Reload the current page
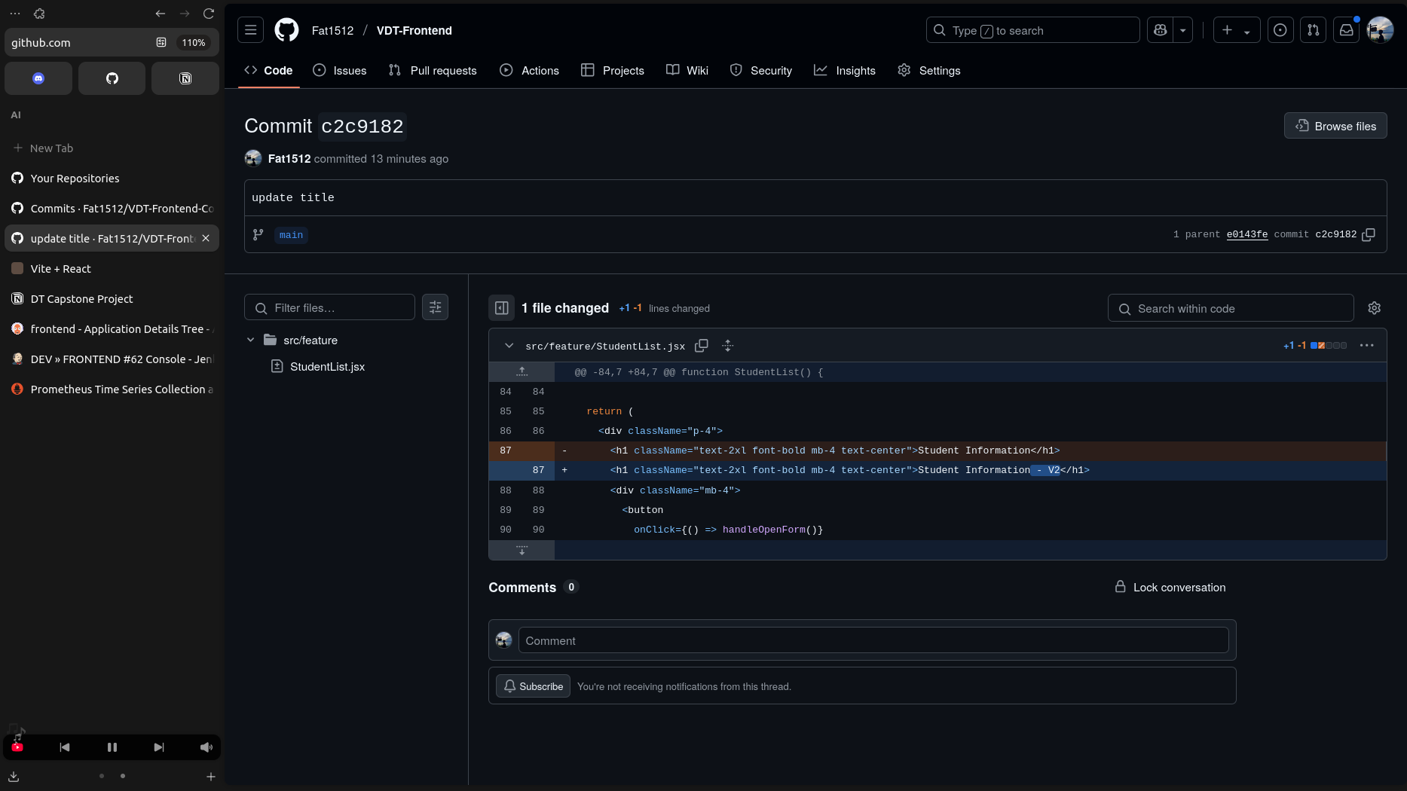1407x791 pixels. [x=209, y=14]
